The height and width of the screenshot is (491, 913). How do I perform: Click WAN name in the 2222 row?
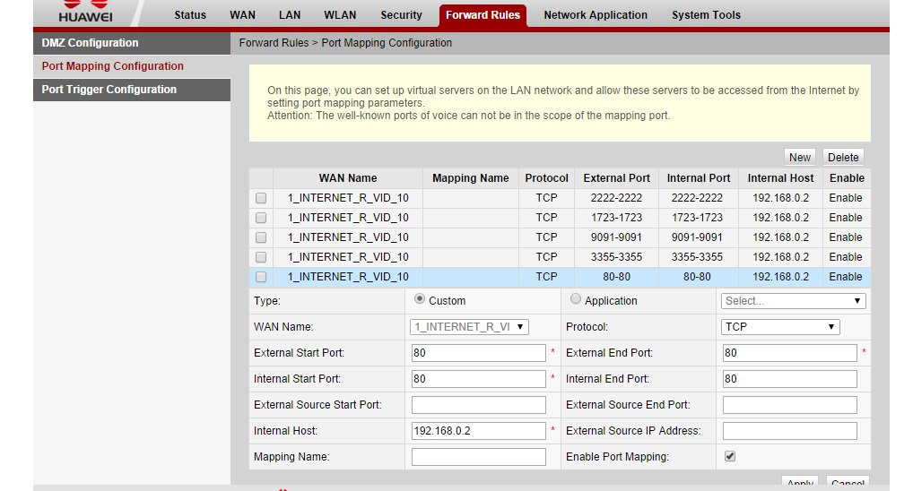pyautogui.click(x=348, y=198)
